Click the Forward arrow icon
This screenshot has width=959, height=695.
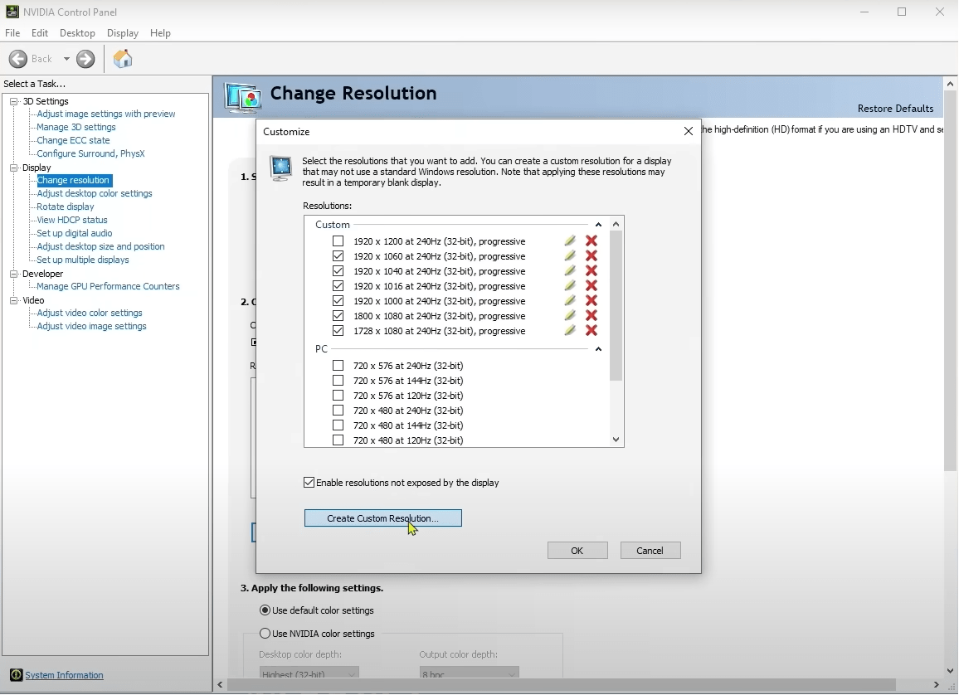click(x=85, y=59)
